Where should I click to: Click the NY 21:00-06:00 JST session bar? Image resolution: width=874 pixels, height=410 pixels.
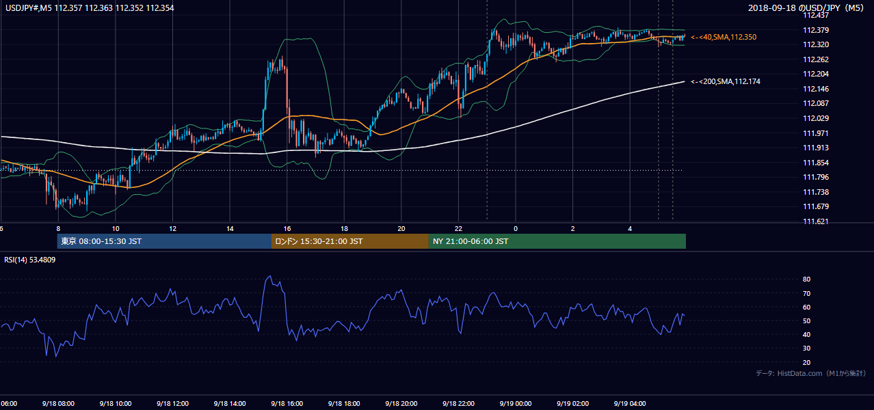[x=557, y=241]
